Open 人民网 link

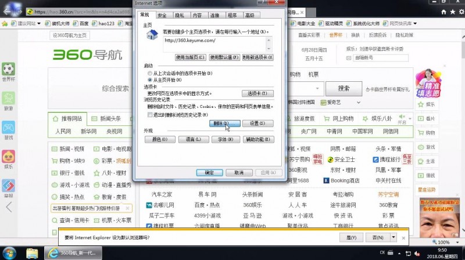pyautogui.click(x=63, y=132)
